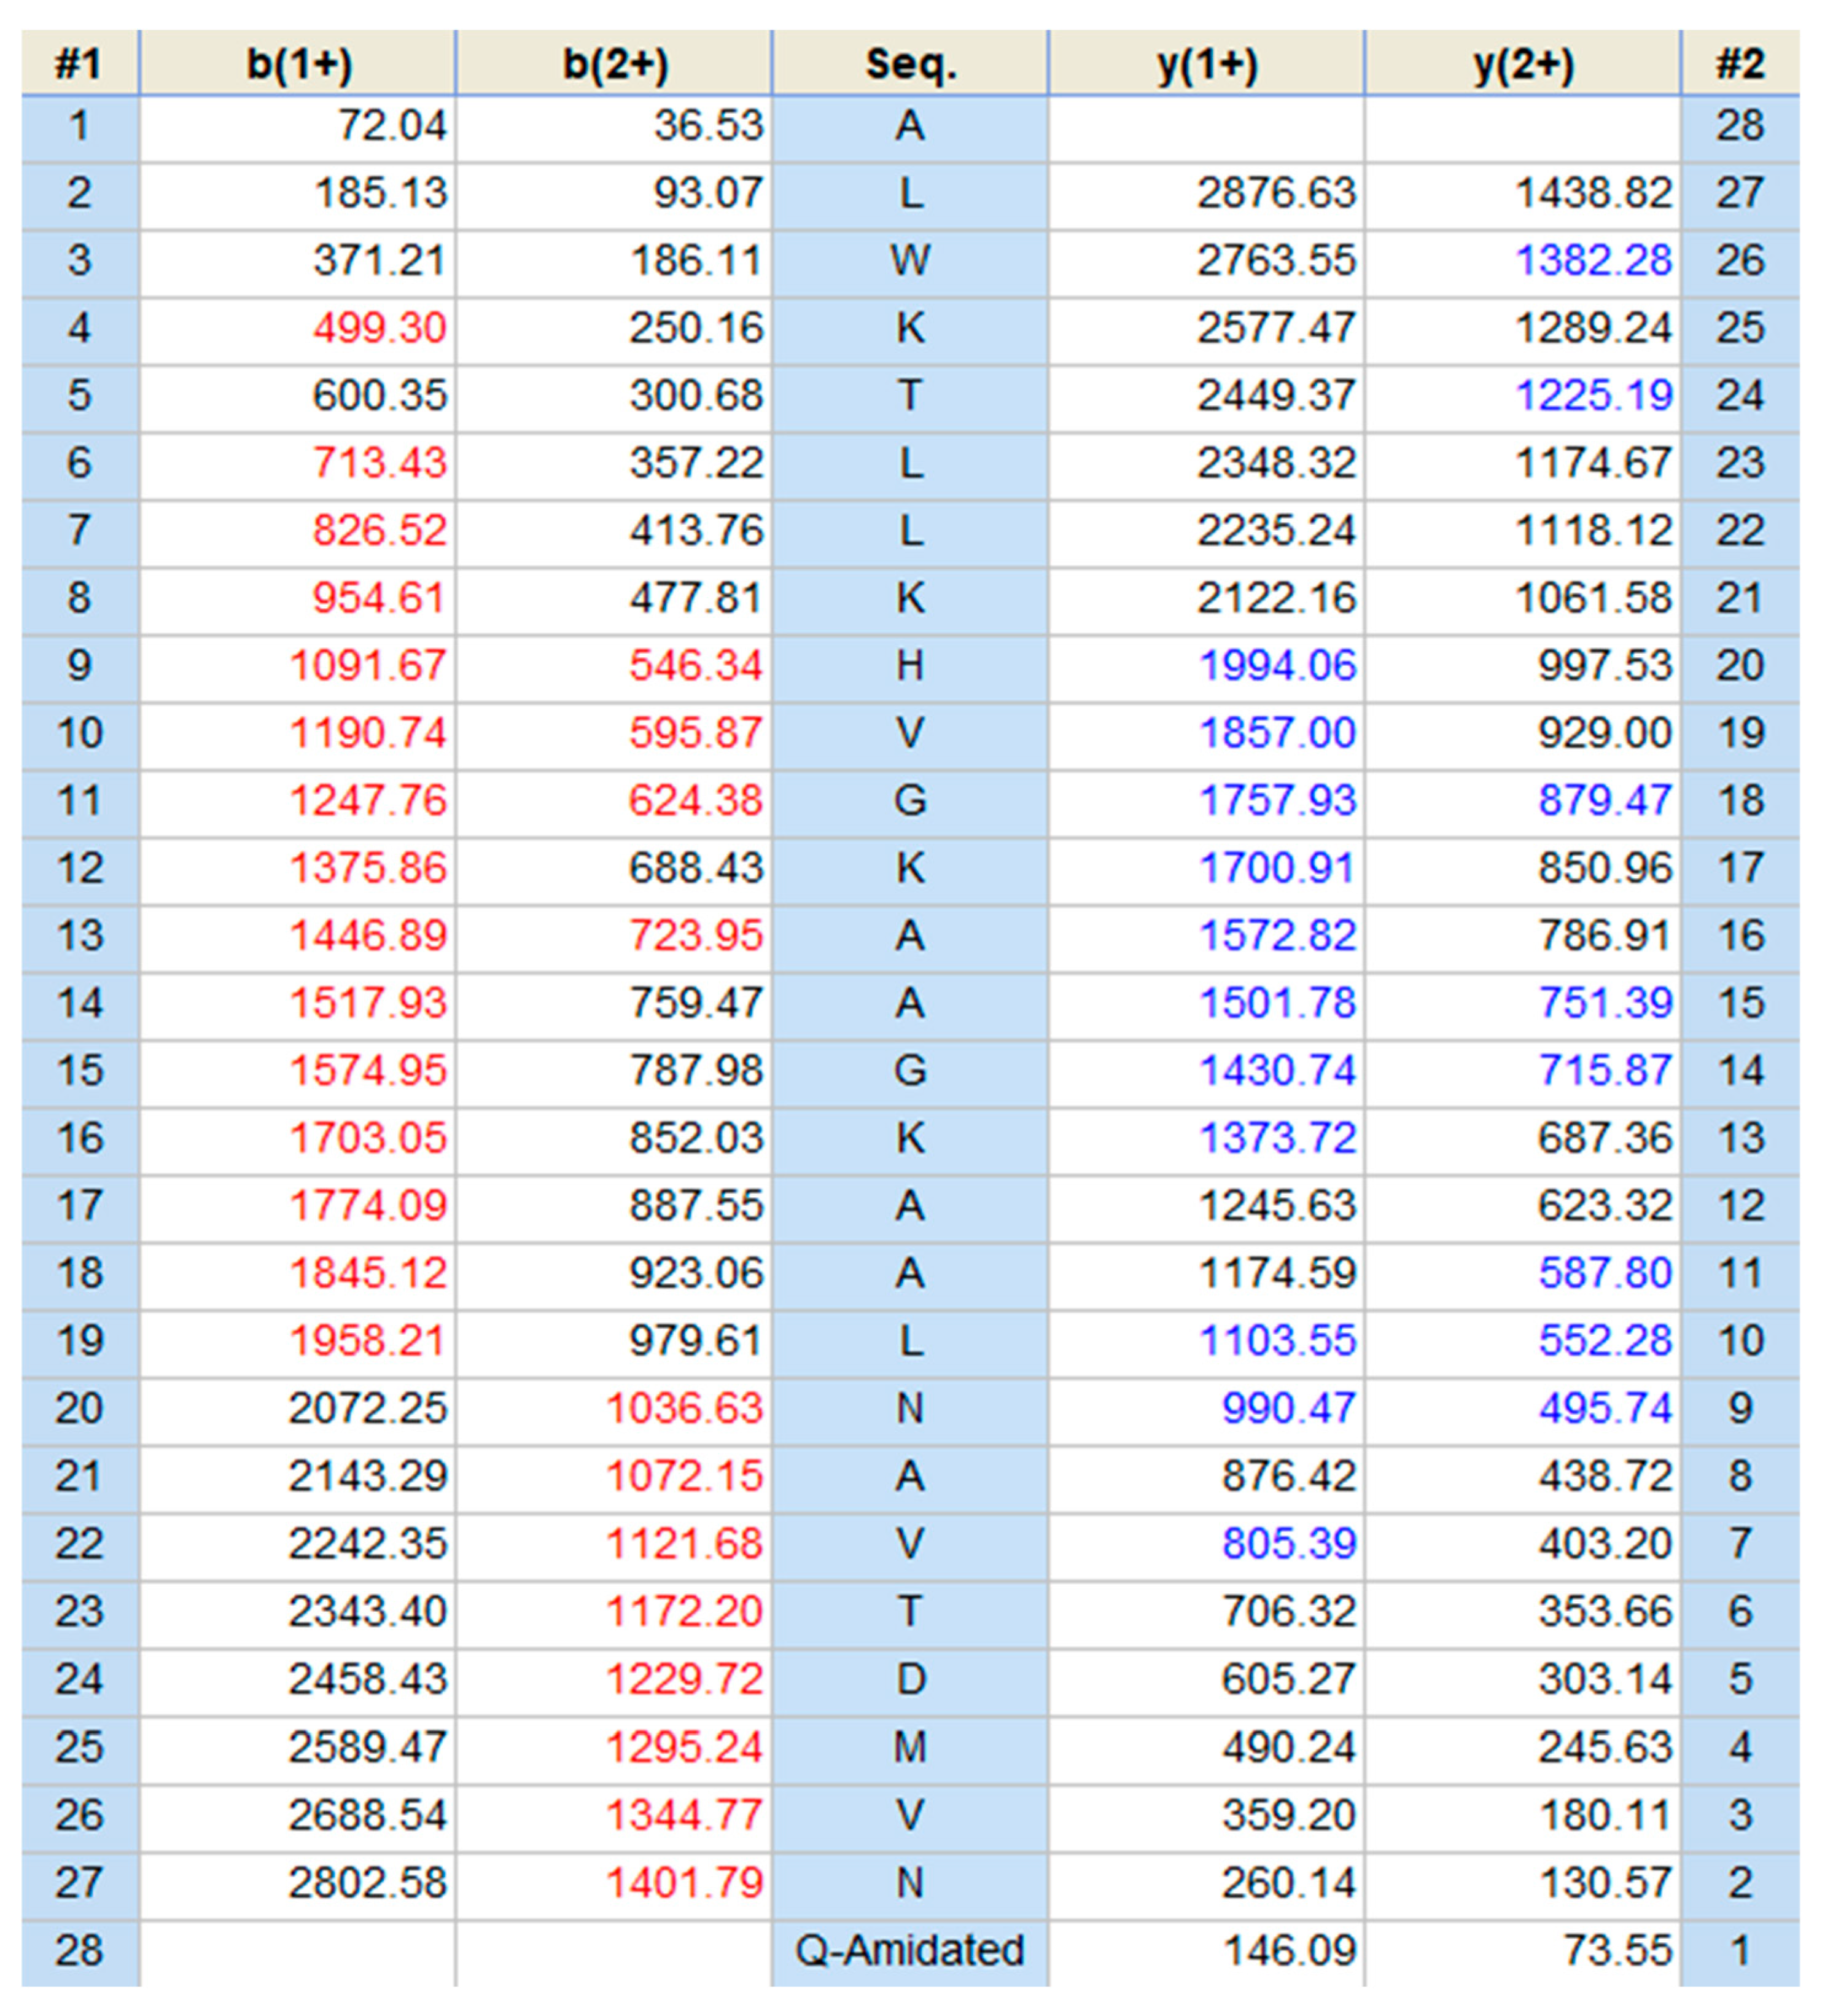1825x2016 pixels.
Task: Select the y(1+) value 2876.63
Action: pyautogui.click(x=1276, y=193)
